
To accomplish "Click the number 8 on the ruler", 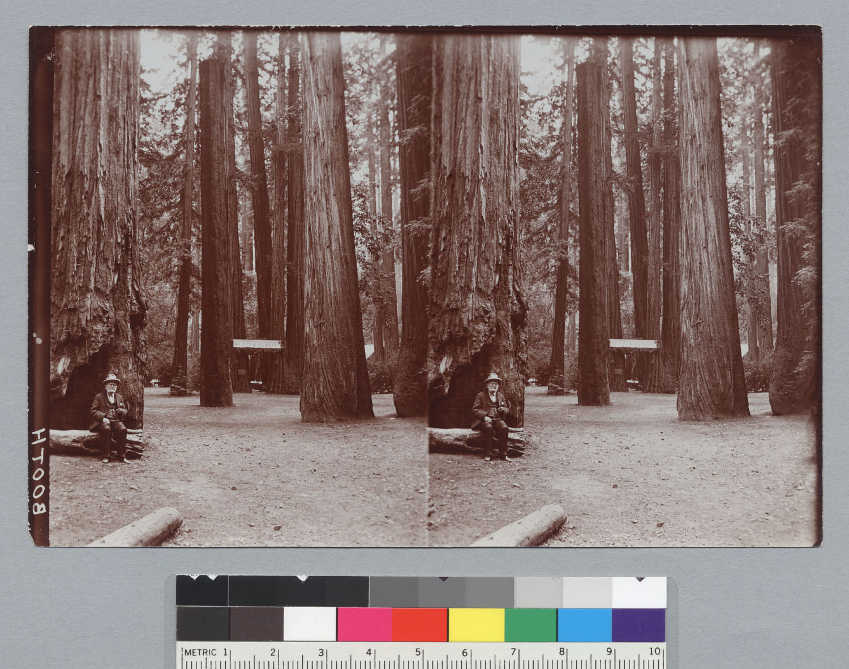I will pyautogui.click(x=561, y=652).
